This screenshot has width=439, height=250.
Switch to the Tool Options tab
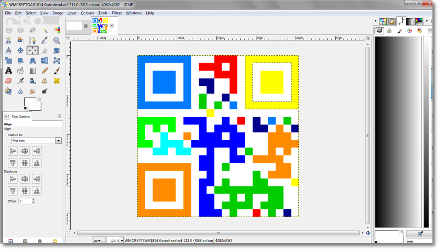pyautogui.click(x=17, y=116)
